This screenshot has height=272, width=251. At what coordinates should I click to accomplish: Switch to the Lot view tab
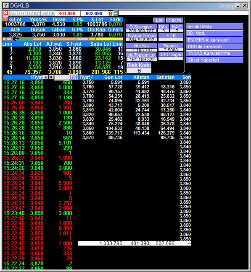tap(159, 20)
